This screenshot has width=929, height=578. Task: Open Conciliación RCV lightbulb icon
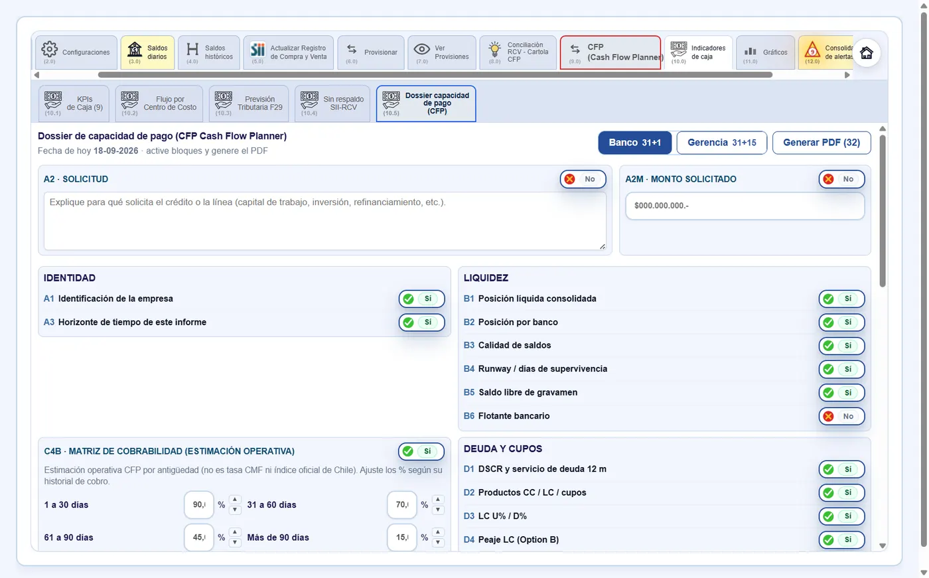coord(494,49)
